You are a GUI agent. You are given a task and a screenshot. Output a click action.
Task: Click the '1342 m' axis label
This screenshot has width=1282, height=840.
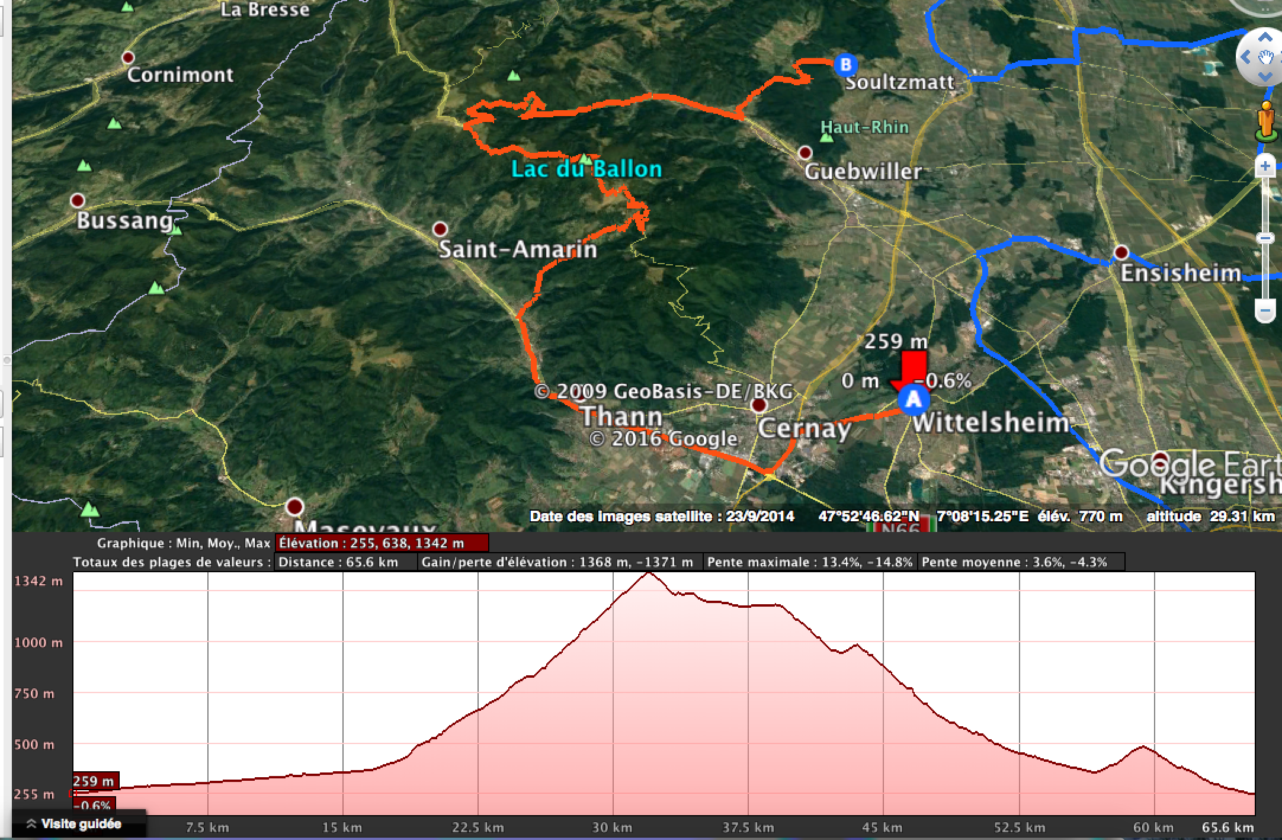pyautogui.click(x=39, y=581)
